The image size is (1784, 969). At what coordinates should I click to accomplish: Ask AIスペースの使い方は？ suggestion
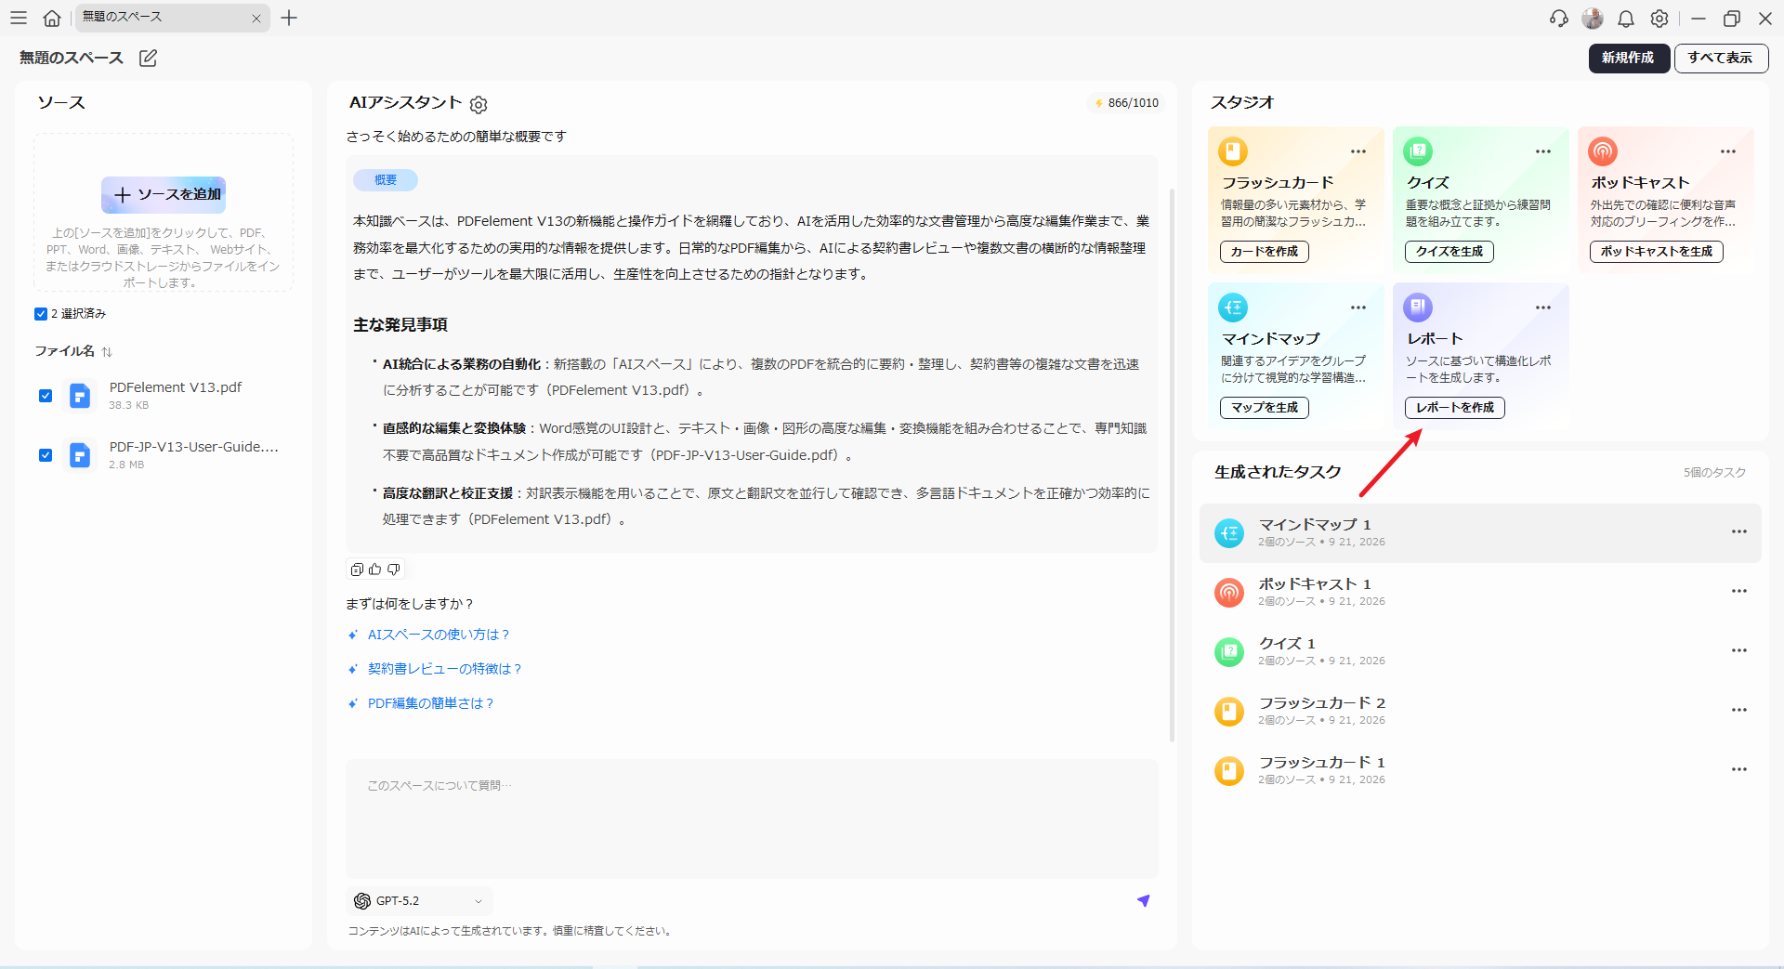(x=439, y=635)
